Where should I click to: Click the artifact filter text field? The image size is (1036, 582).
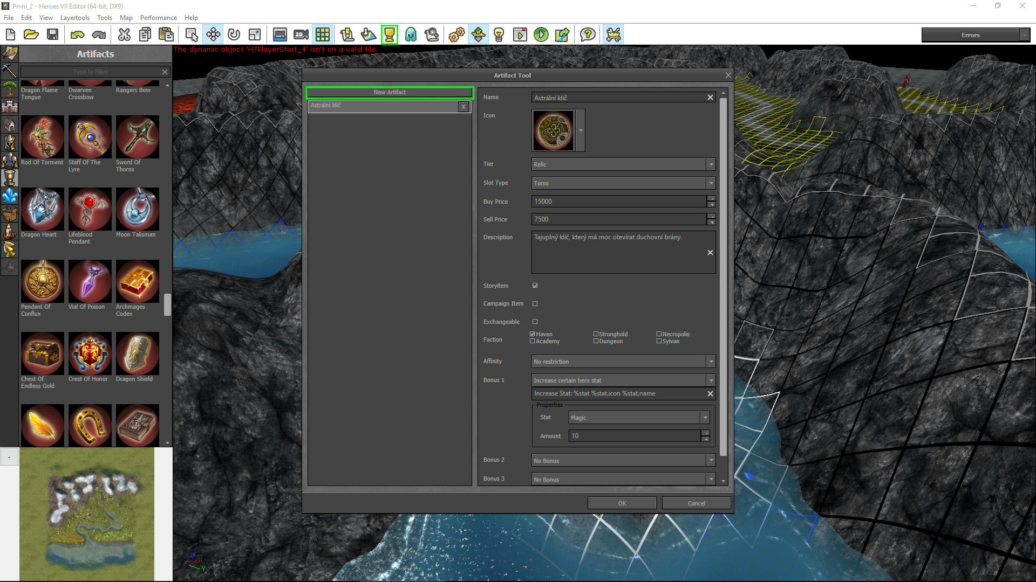pyautogui.click(x=91, y=72)
